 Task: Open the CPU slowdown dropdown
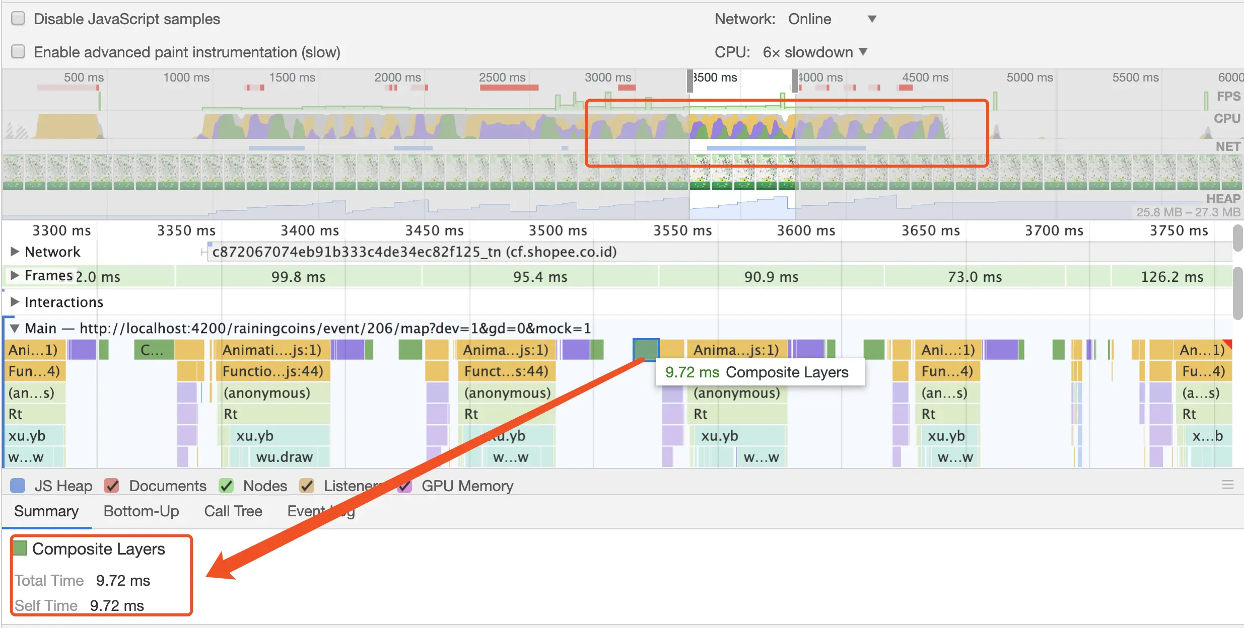click(815, 52)
